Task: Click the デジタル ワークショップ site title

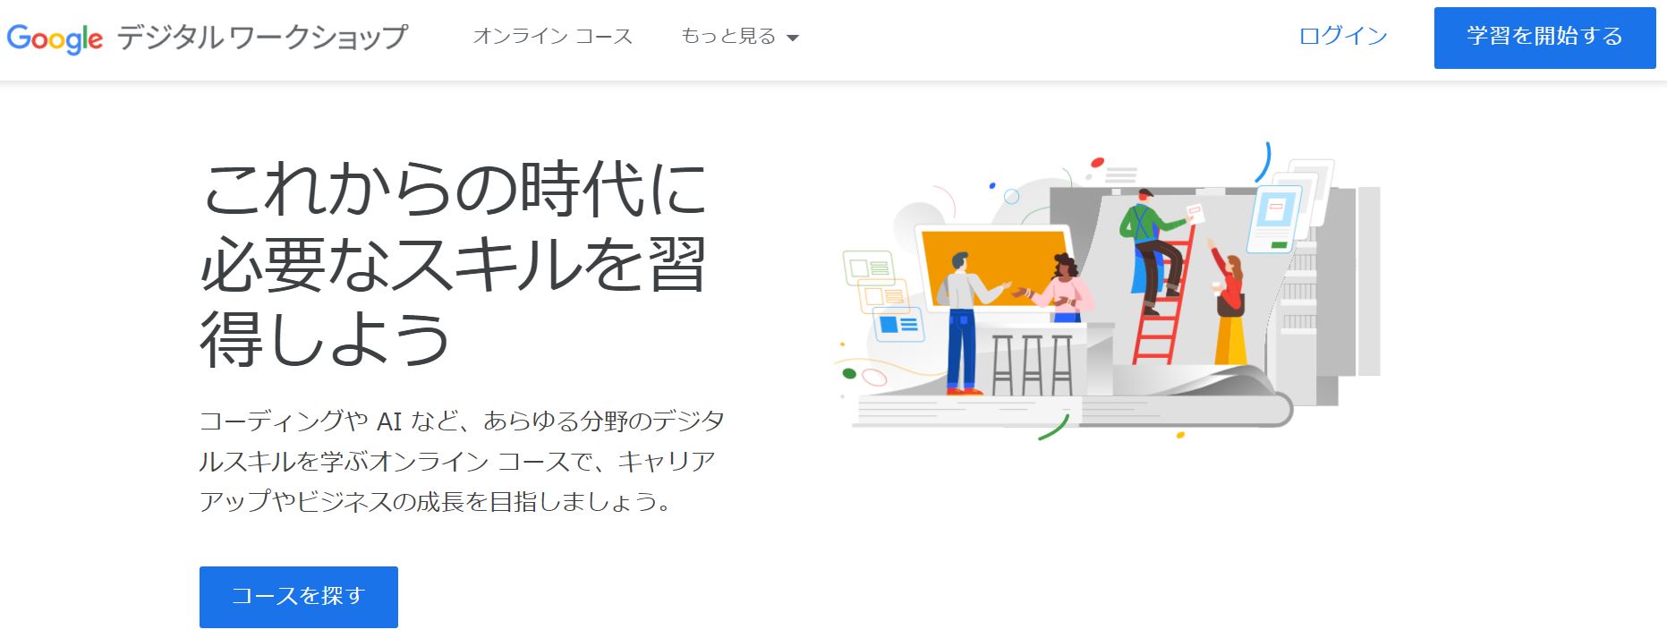Action: point(262,38)
